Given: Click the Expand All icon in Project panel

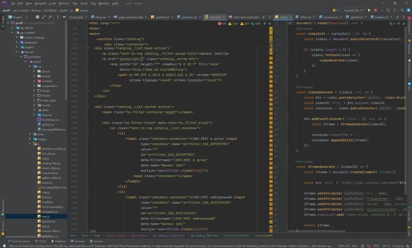Looking at the screenshot, I should click(43, 17).
